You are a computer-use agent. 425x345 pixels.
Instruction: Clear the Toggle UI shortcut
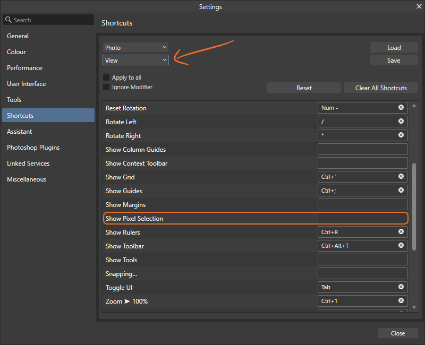point(401,287)
